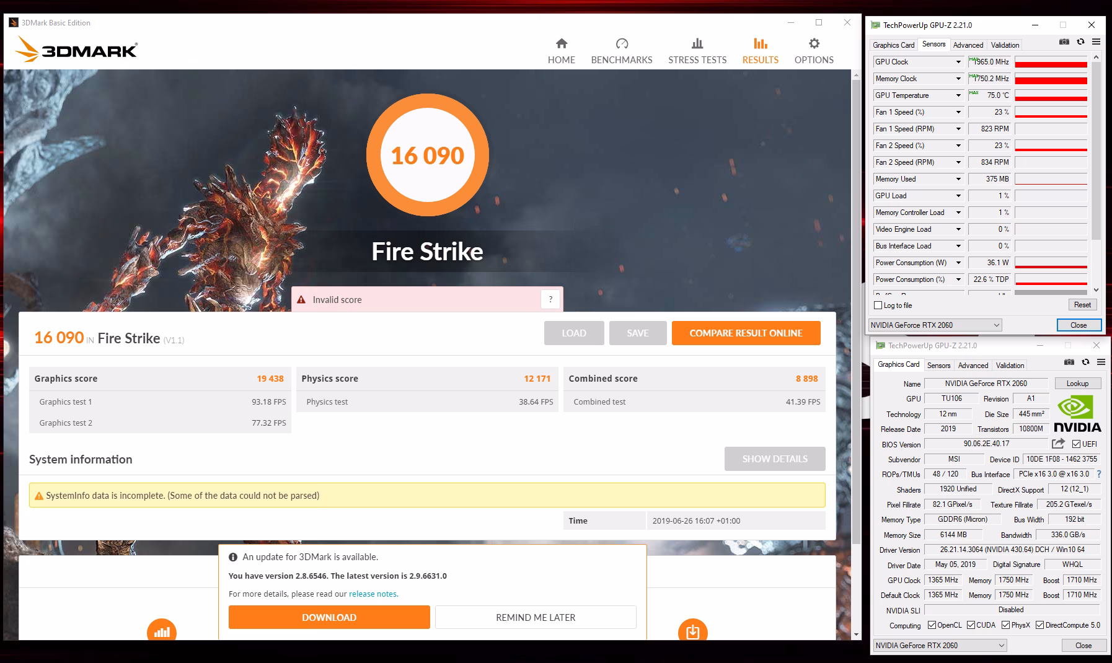Switch to Sensors tab in lower GPU-Z
This screenshot has height=663, width=1112.
(938, 365)
